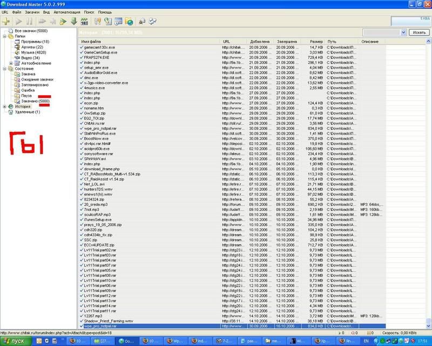Screen dimensions: 432x346
Task: Collapse the 'Состояние' tree node
Action: click(x=4, y=69)
